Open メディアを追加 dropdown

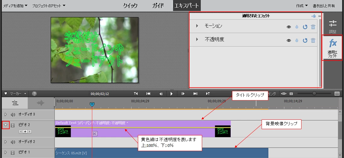pyautogui.click(x=15, y=6)
